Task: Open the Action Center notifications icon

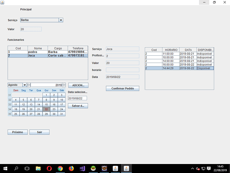Action: [x=209, y=169]
